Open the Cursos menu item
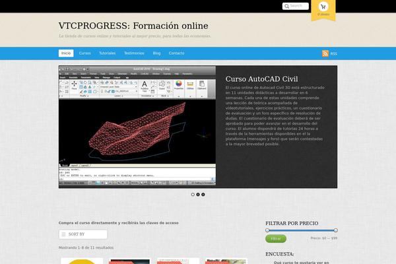The image size is (396, 264). pos(85,53)
